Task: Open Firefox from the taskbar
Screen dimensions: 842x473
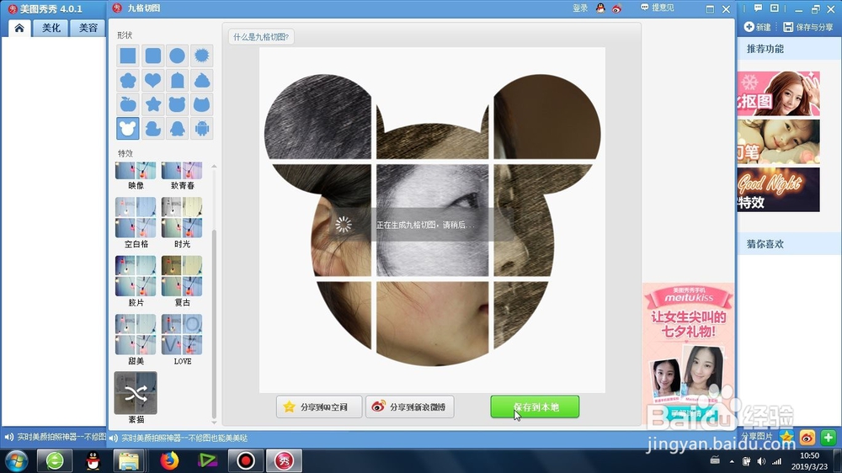Action: pos(169,460)
